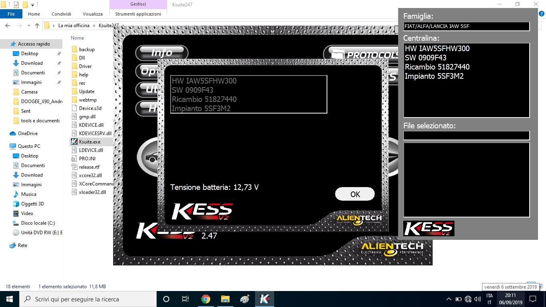
Task: Confirm the KESS ECU info dialog with OK
Action: [355, 194]
